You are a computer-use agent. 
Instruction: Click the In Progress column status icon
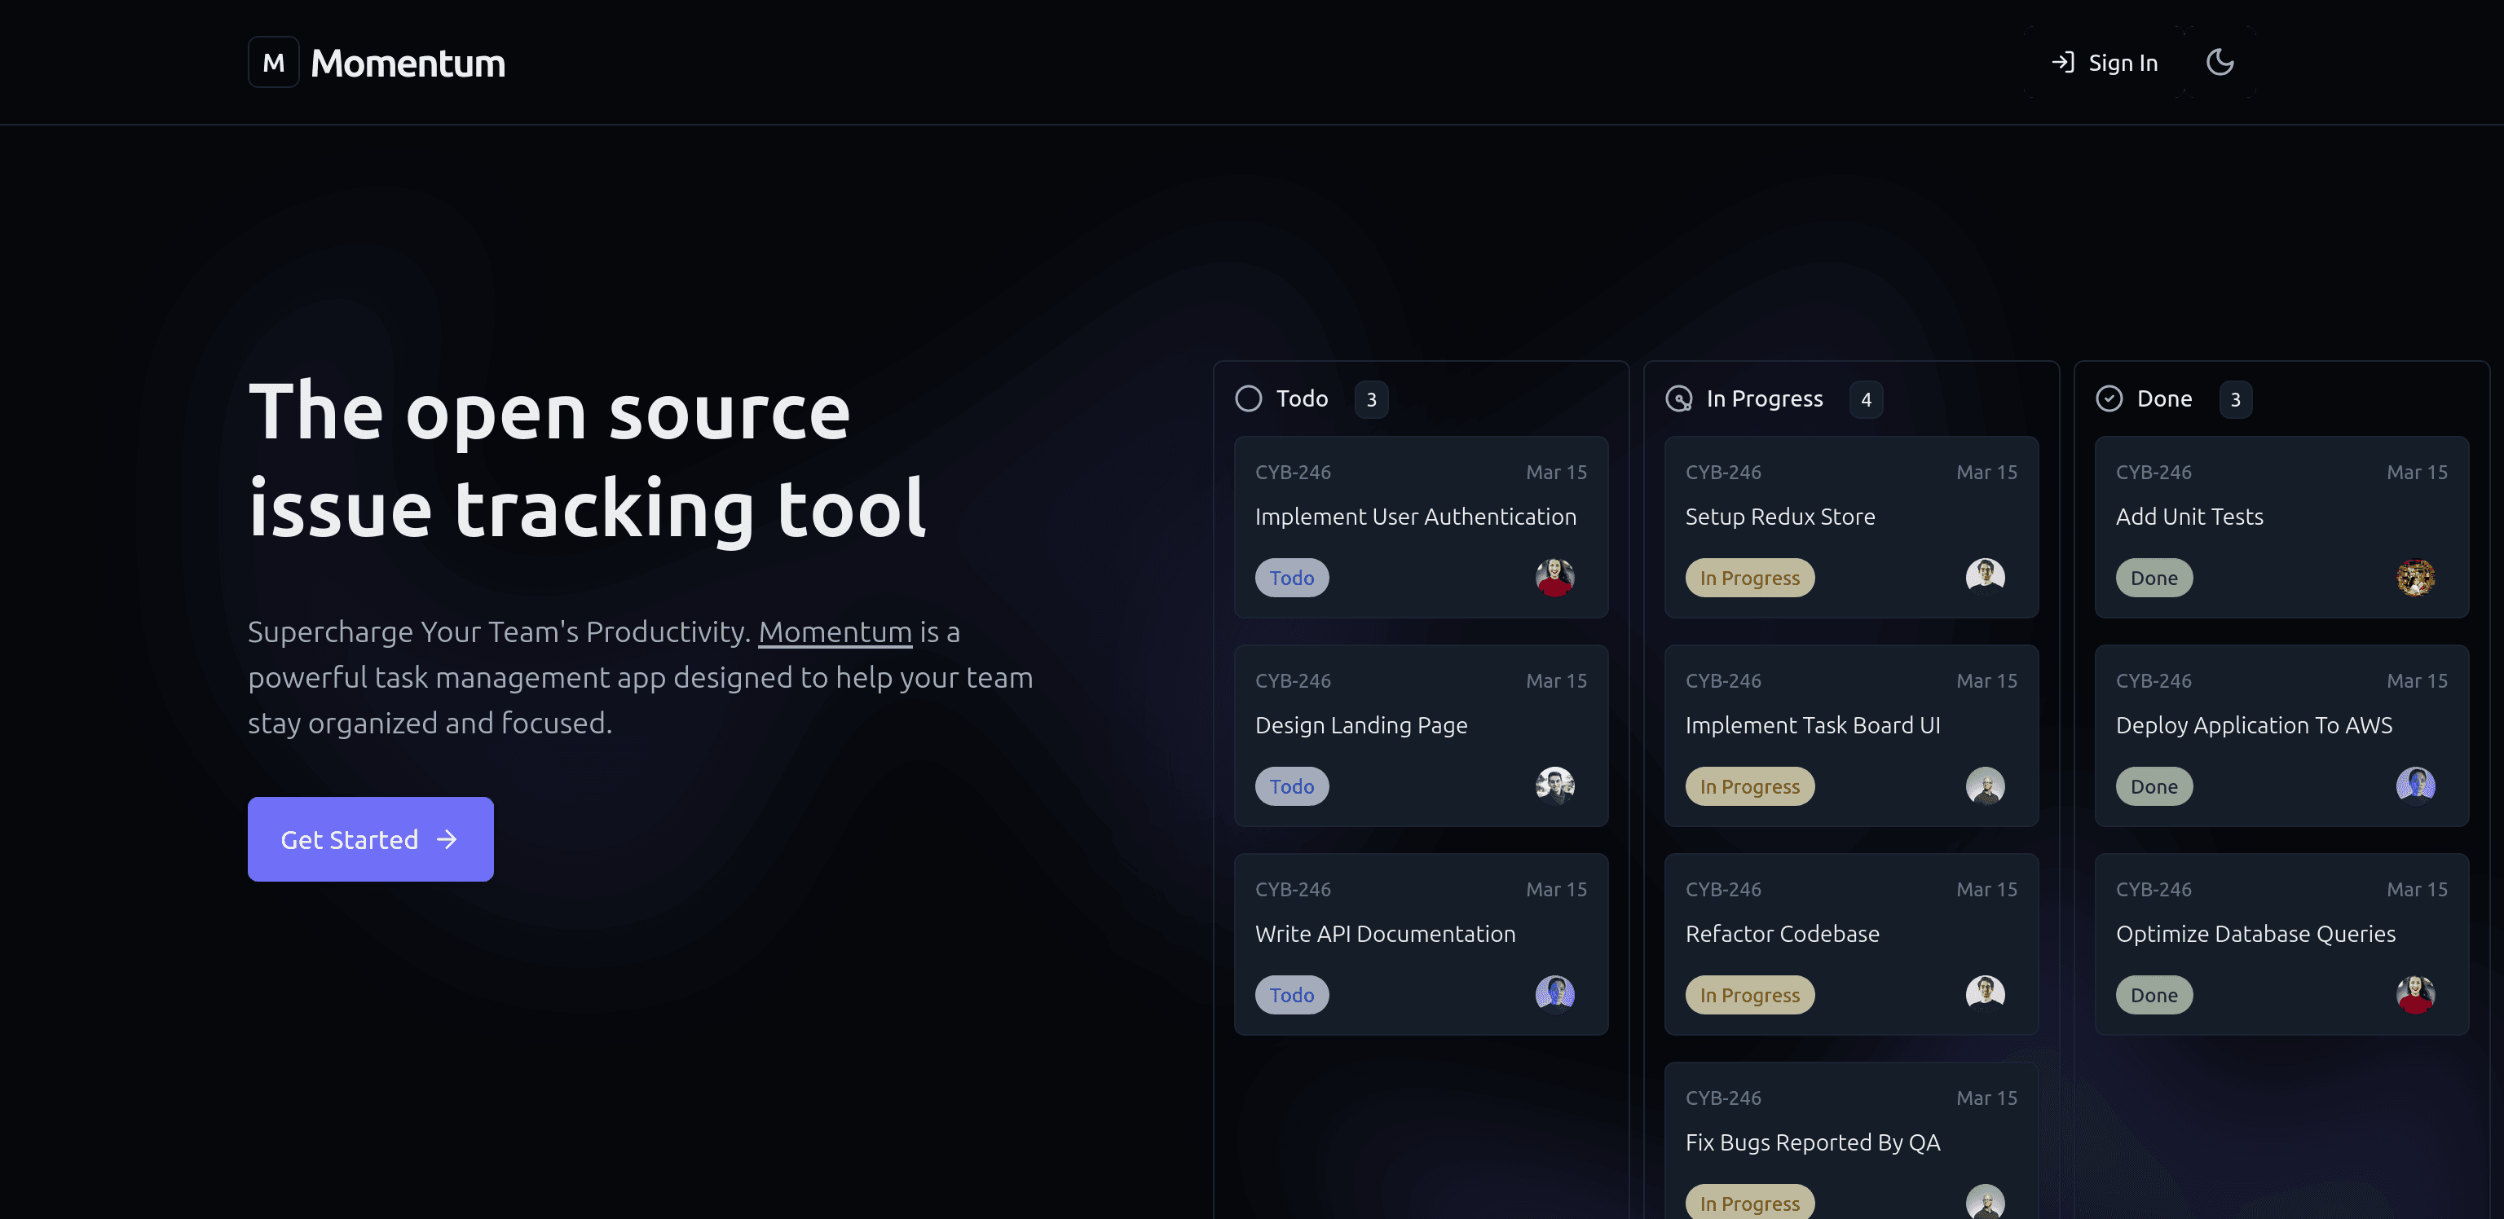(x=1679, y=398)
